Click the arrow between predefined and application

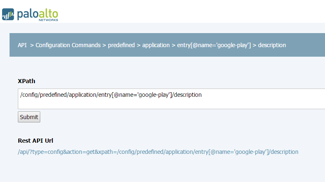(x=139, y=45)
